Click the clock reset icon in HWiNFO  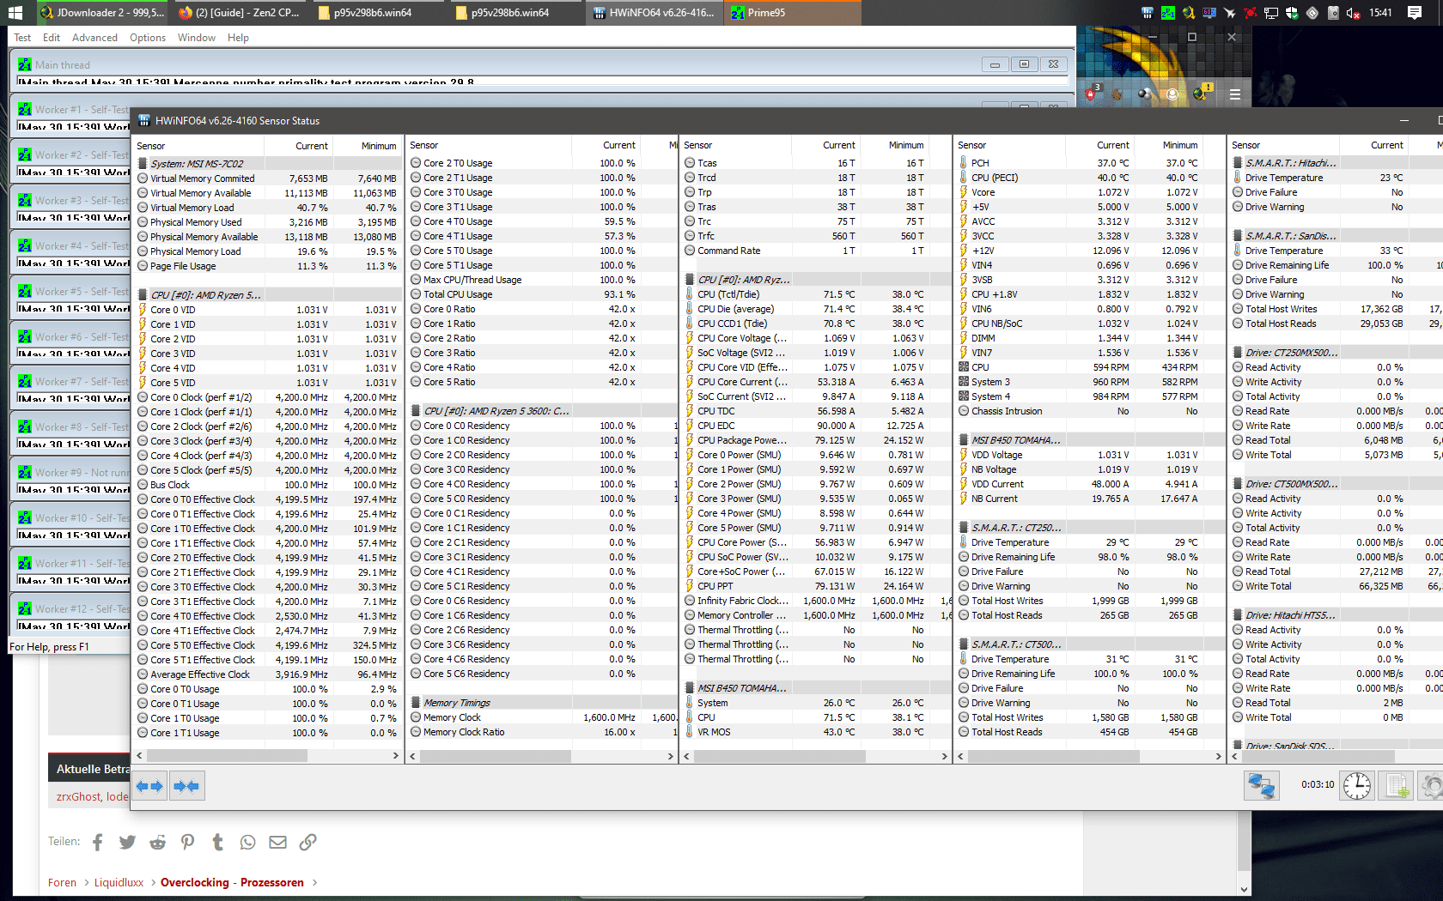[x=1357, y=786]
